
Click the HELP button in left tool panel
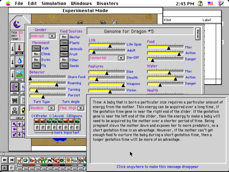point(18,118)
